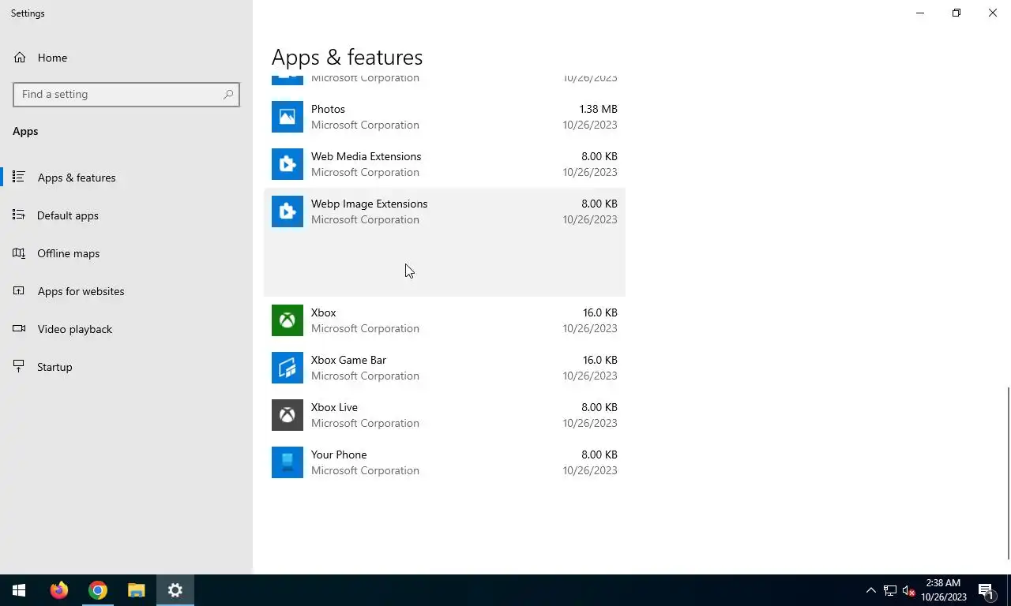Select Web Media Extensions app name
The image size is (1011, 606).
366,156
